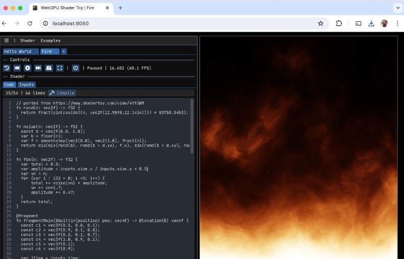Viewport: 404px width, 259px height.
Task: Switch to the Code tab
Action: click(x=9, y=84)
